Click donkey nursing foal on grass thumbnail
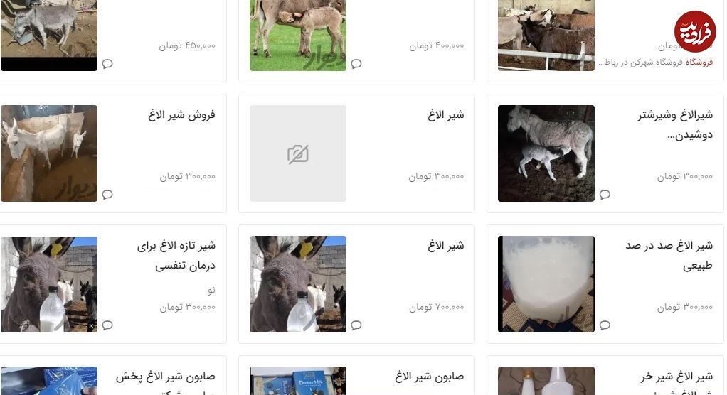Image resolution: width=727 pixels, height=395 pixels. pyautogui.click(x=297, y=36)
